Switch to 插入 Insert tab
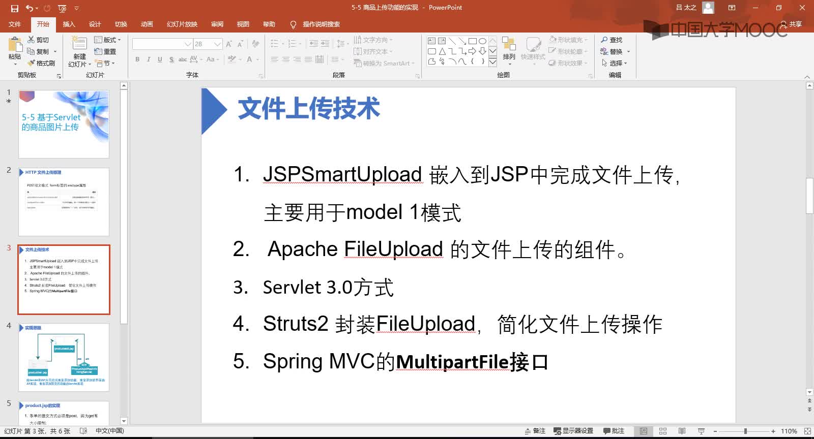The image size is (814, 439). click(x=69, y=24)
